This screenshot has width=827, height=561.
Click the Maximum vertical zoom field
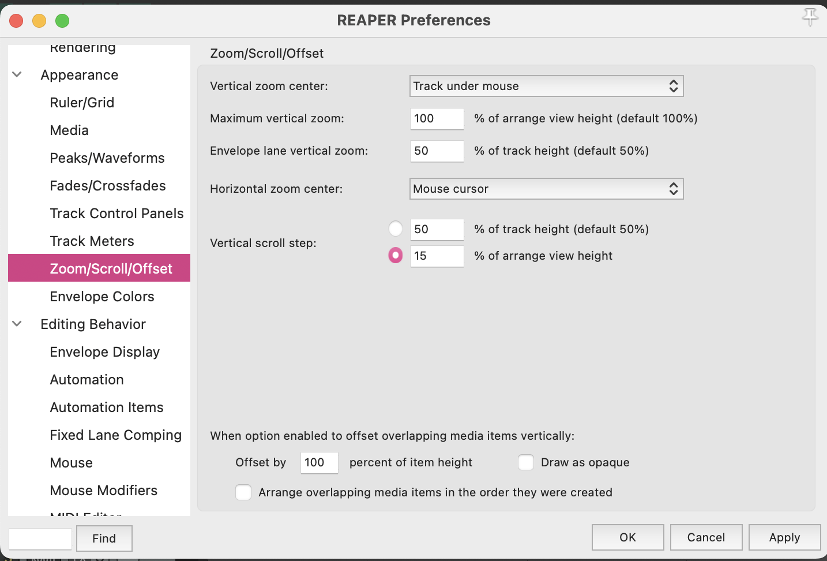[x=437, y=119]
